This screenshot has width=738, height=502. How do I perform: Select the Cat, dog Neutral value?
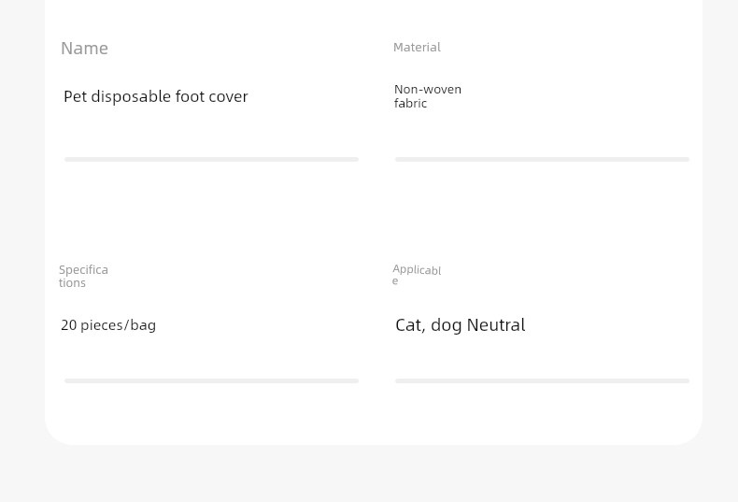pyautogui.click(x=461, y=325)
